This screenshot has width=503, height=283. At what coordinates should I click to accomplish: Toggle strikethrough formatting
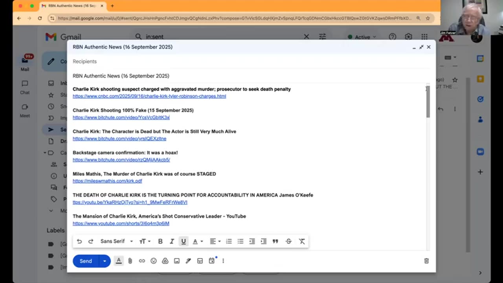288,241
